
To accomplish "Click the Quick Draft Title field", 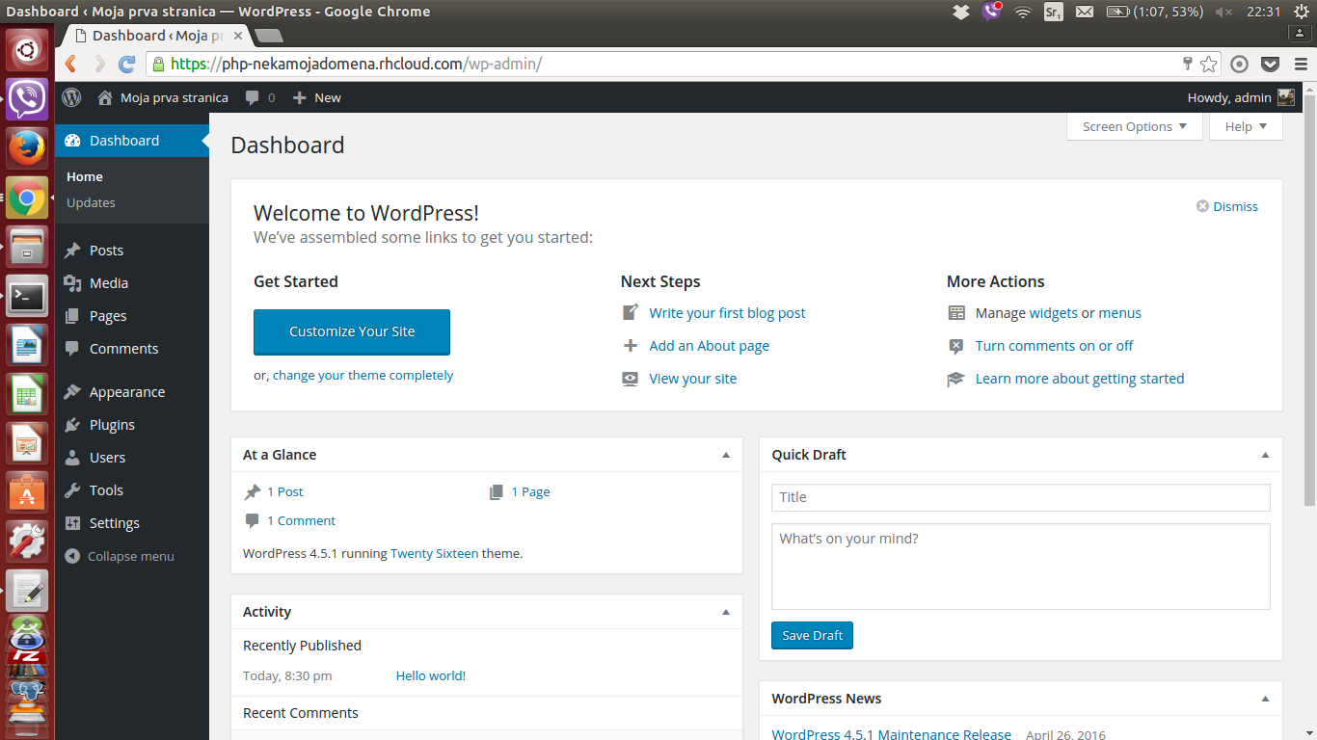I will (x=1020, y=497).
